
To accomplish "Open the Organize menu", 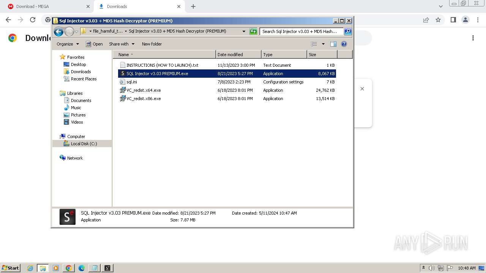I will coord(68,44).
